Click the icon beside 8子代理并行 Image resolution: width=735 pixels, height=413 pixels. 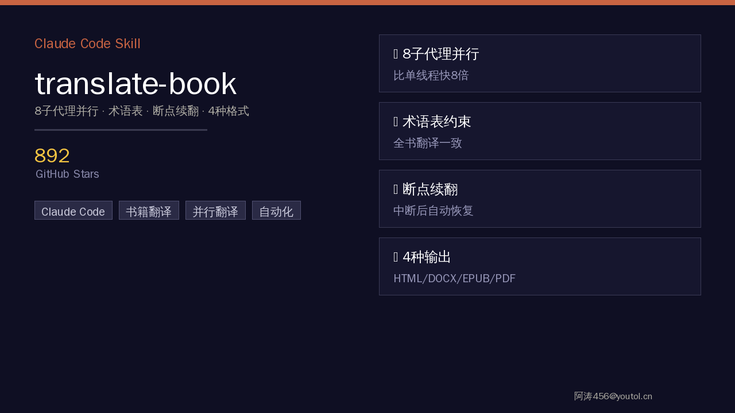click(x=396, y=54)
